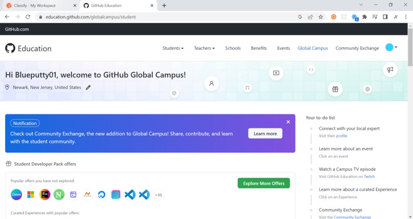Image resolution: width=413 pixels, height=219 pixels.
Task: Select the GitHub Education browser tab
Action: point(118,6)
